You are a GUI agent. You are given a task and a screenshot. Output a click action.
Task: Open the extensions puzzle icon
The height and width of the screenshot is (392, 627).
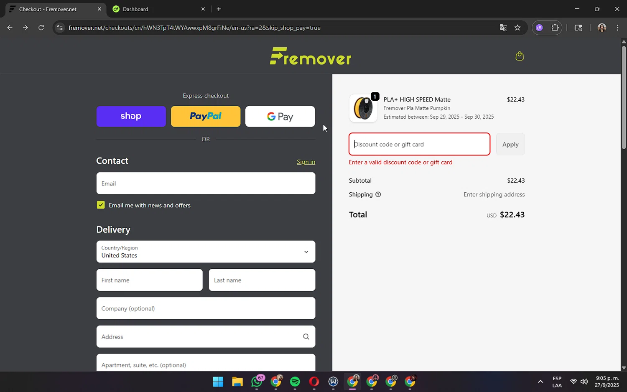click(555, 28)
